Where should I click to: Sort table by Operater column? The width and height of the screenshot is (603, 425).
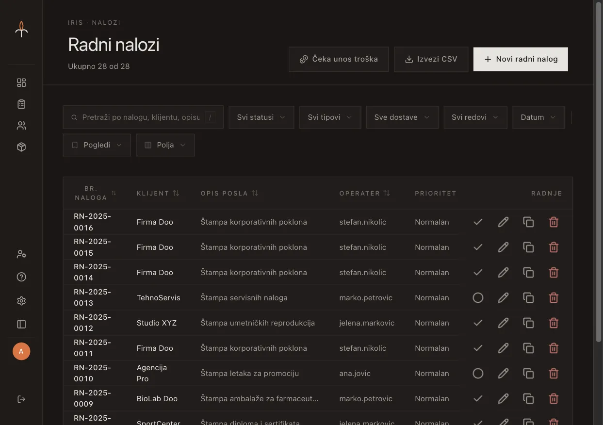click(365, 193)
